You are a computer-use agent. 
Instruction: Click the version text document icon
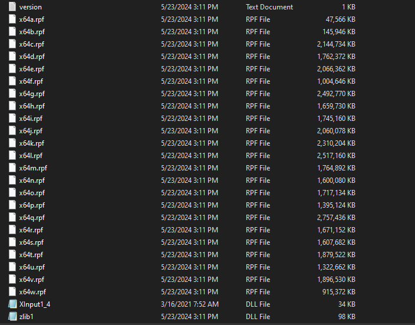coord(13,7)
